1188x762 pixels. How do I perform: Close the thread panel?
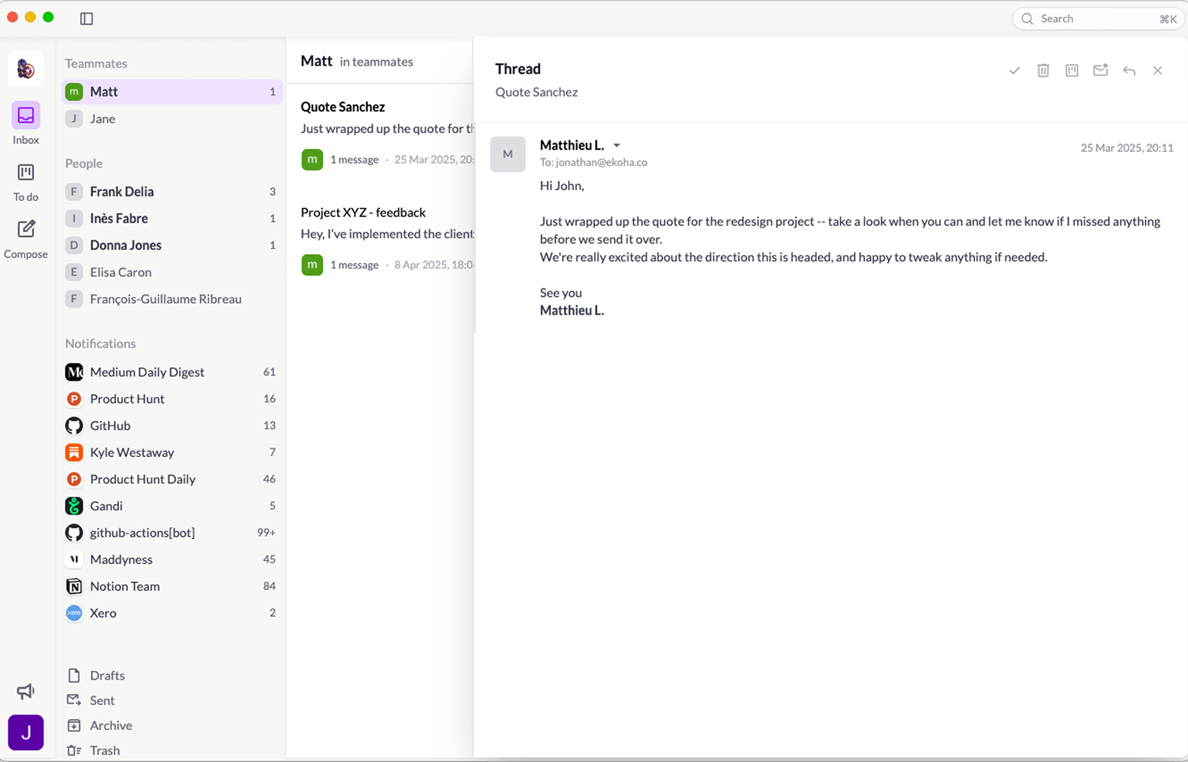[1157, 70]
